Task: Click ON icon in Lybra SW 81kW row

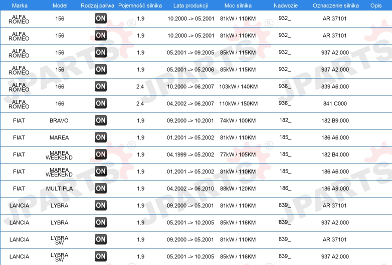Action: (101, 239)
